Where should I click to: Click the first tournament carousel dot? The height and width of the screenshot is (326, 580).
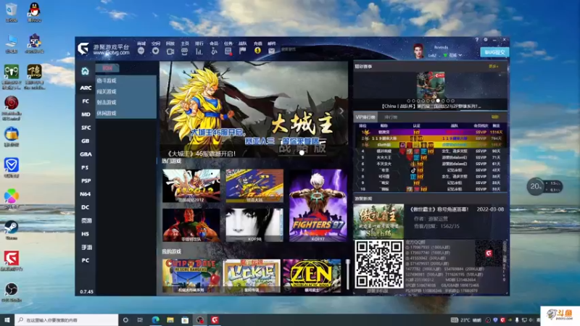pos(409,101)
